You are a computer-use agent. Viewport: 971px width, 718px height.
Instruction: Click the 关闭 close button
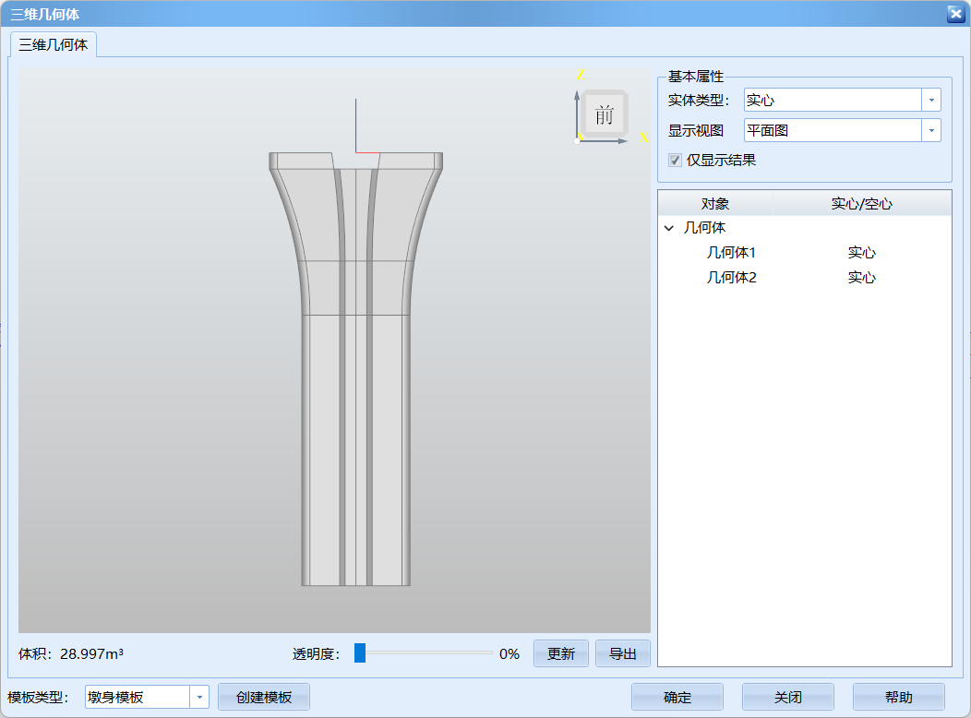coord(787,697)
